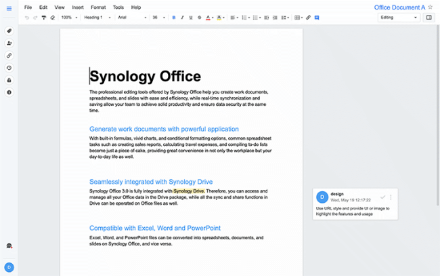Open the Editing mode dropdown

coord(399,18)
